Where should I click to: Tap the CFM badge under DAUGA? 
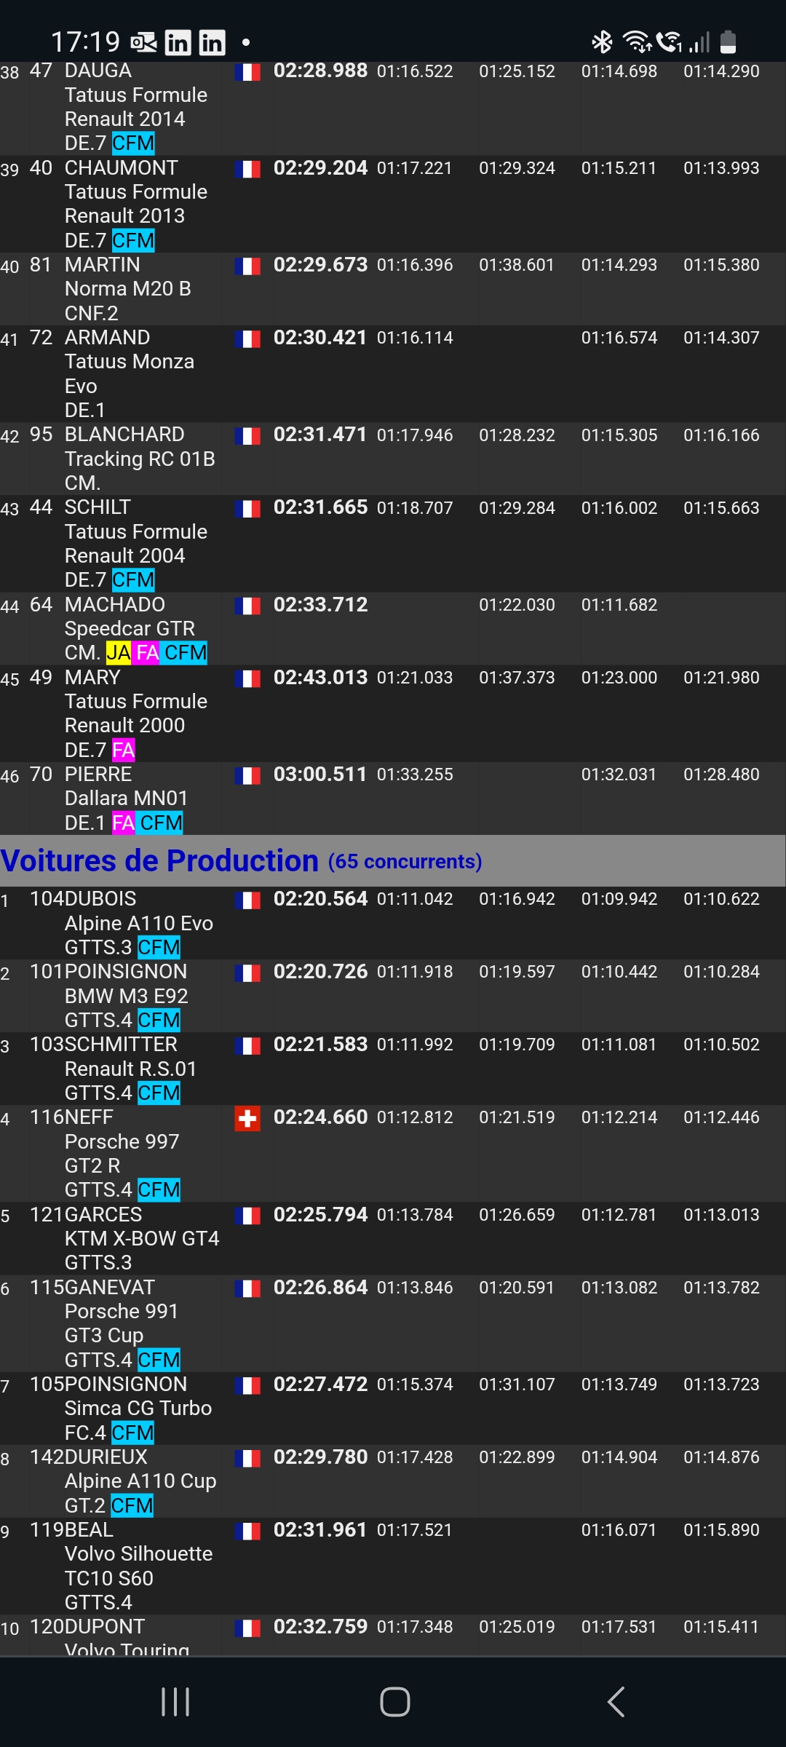133,143
